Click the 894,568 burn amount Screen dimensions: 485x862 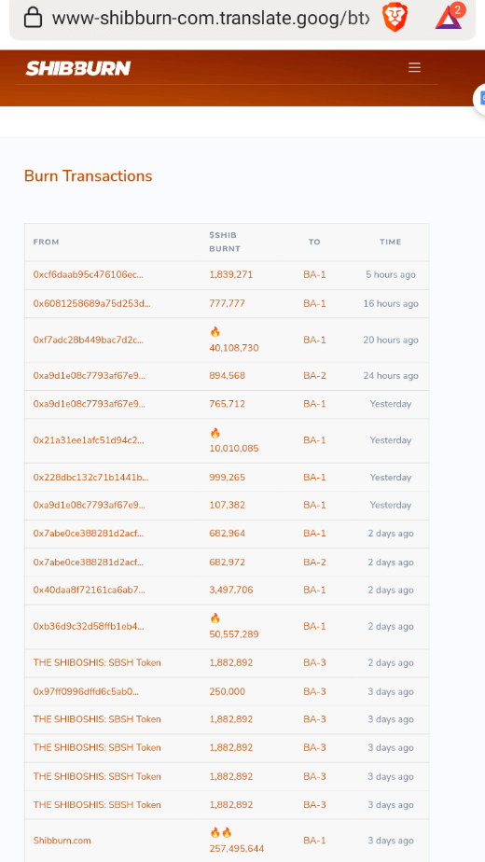pos(227,375)
